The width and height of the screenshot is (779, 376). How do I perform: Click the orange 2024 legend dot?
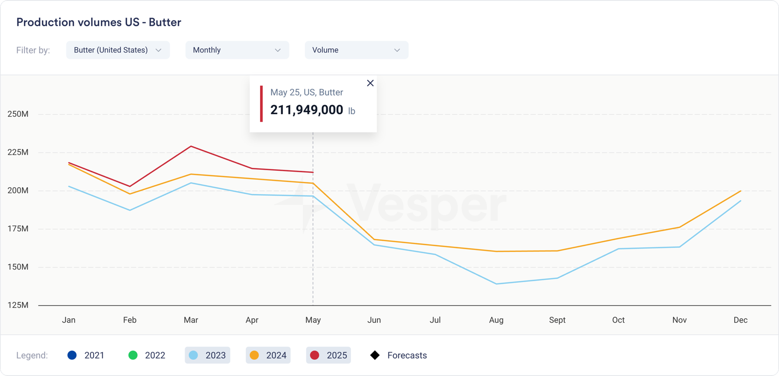[x=254, y=356]
